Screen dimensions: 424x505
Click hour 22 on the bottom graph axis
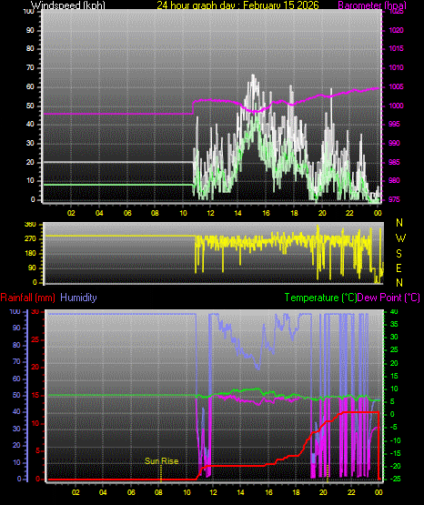tap(351, 492)
